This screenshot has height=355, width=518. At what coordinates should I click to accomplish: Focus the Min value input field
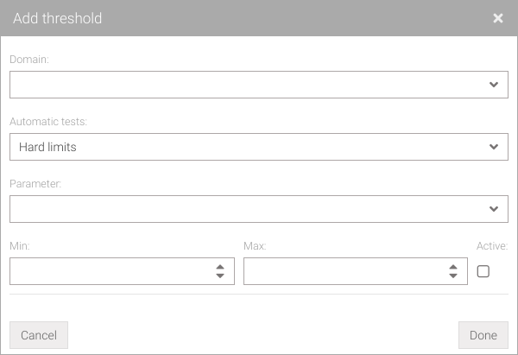pyautogui.click(x=122, y=271)
